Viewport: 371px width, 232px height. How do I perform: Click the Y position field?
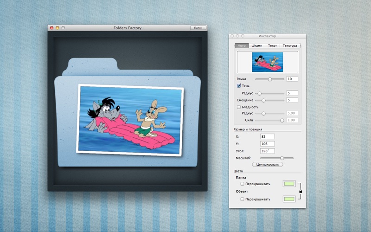[268, 144]
